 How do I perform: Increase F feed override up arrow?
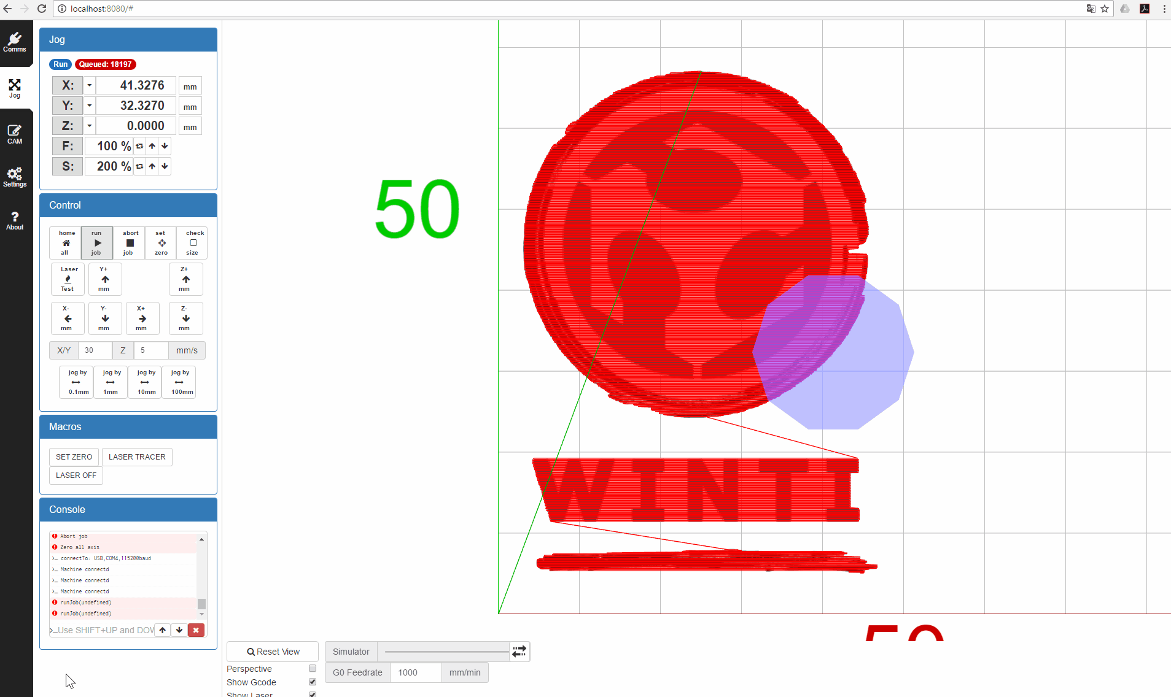point(152,146)
